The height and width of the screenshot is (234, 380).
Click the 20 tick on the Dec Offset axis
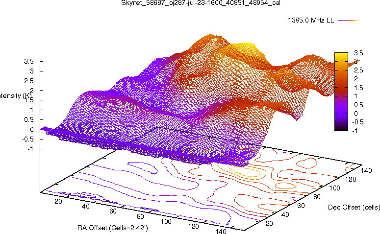[270, 223]
